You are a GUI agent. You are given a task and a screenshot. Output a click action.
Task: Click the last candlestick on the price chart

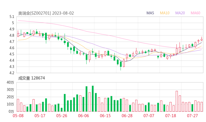click(x=202, y=39)
